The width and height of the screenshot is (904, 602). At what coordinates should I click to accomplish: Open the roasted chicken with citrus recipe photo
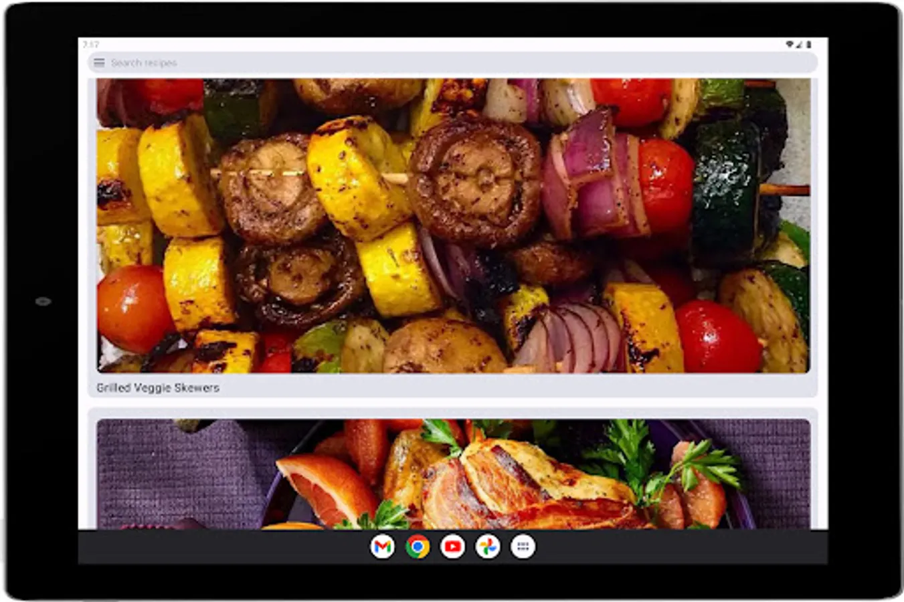tap(453, 474)
